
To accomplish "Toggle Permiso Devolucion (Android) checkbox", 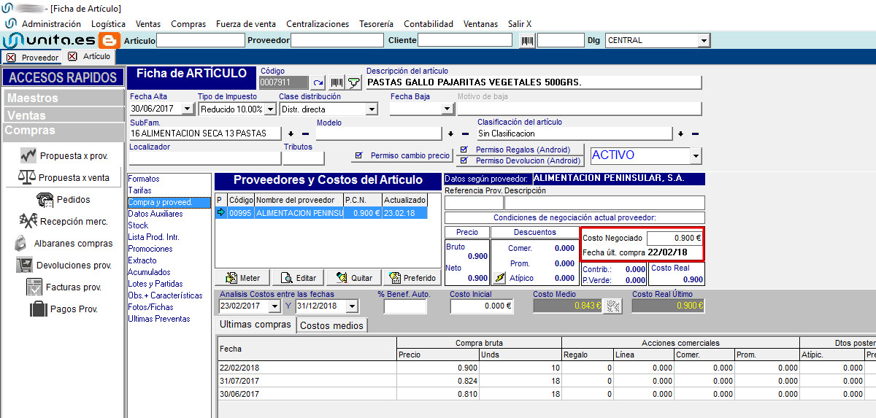I will [x=463, y=161].
